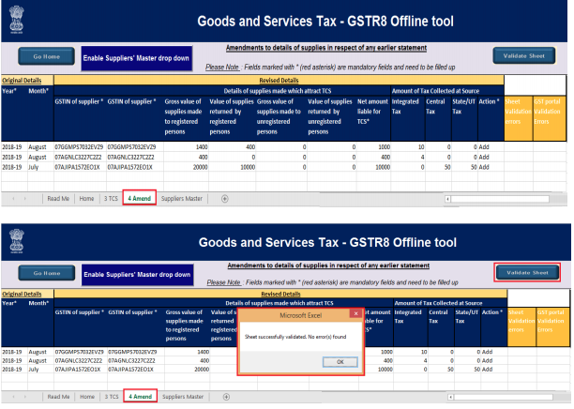Click Amendments heading in top sheet
The height and width of the screenshot is (409, 574).
point(326,48)
